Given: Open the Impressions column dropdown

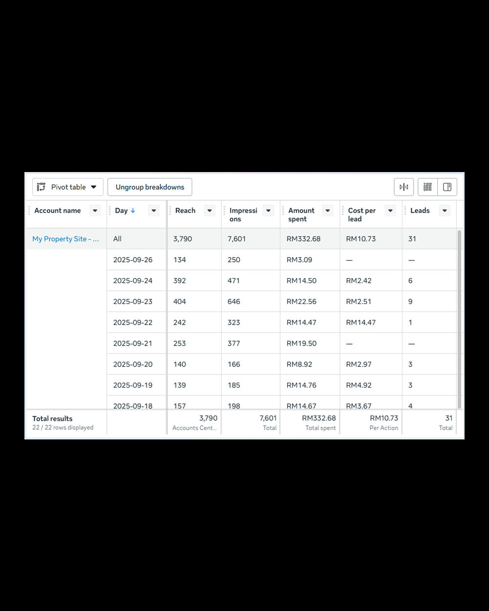Looking at the screenshot, I should coord(268,210).
